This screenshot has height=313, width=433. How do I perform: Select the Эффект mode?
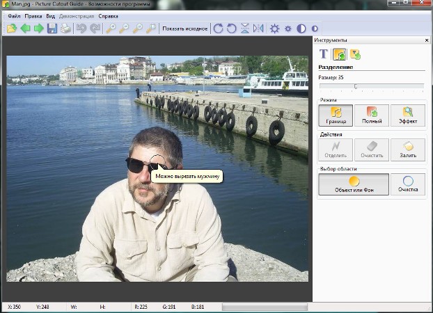point(408,115)
